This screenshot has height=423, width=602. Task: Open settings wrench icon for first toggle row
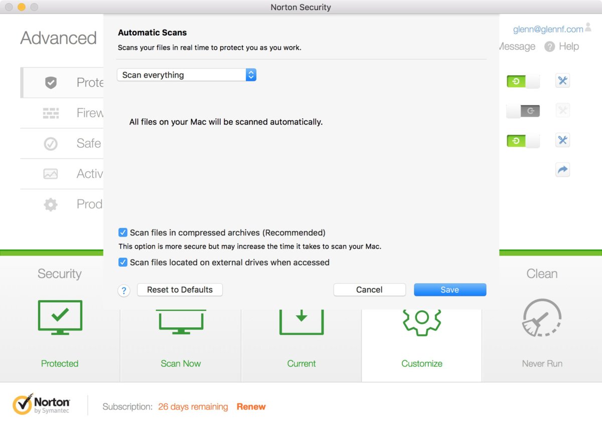(562, 81)
